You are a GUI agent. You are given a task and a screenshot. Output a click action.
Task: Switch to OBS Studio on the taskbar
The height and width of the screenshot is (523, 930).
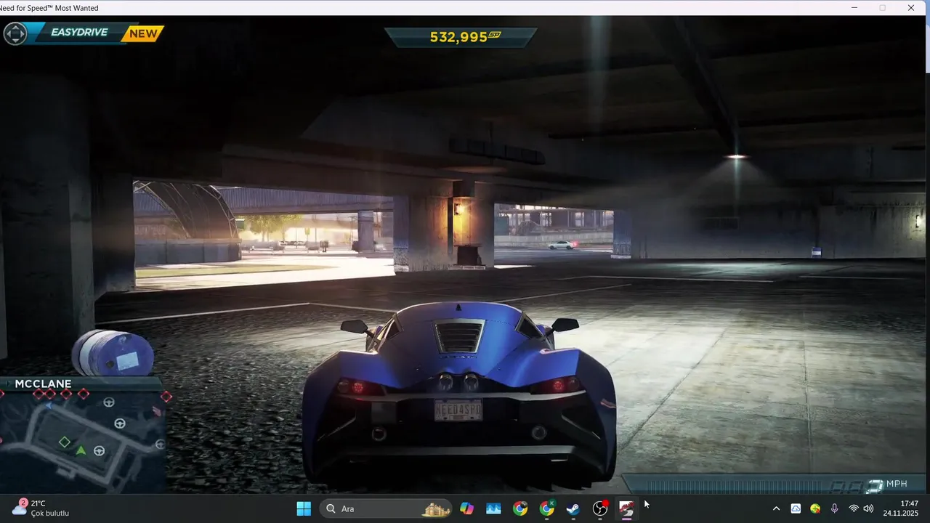(600, 508)
